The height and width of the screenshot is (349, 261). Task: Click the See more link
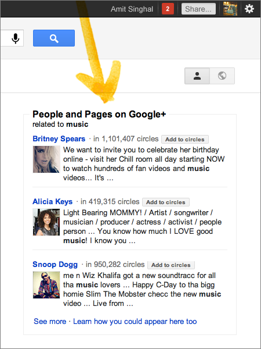(x=50, y=322)
